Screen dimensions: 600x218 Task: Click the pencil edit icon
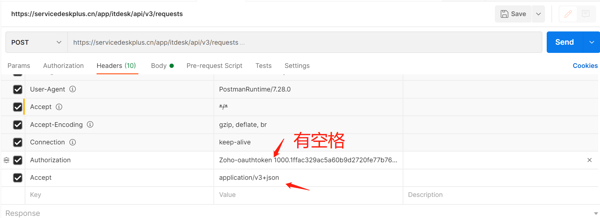click(568, 14)
